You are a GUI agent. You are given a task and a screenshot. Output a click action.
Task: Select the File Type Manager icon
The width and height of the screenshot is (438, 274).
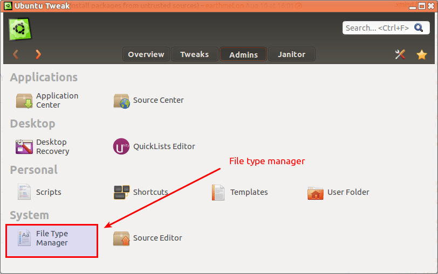click(25, 238)
